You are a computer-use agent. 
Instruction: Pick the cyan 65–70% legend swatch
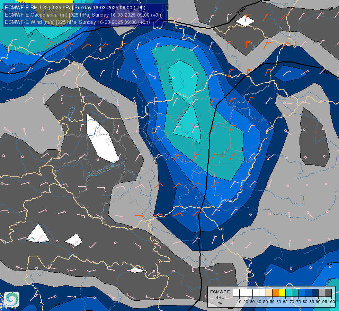[289, 293]
